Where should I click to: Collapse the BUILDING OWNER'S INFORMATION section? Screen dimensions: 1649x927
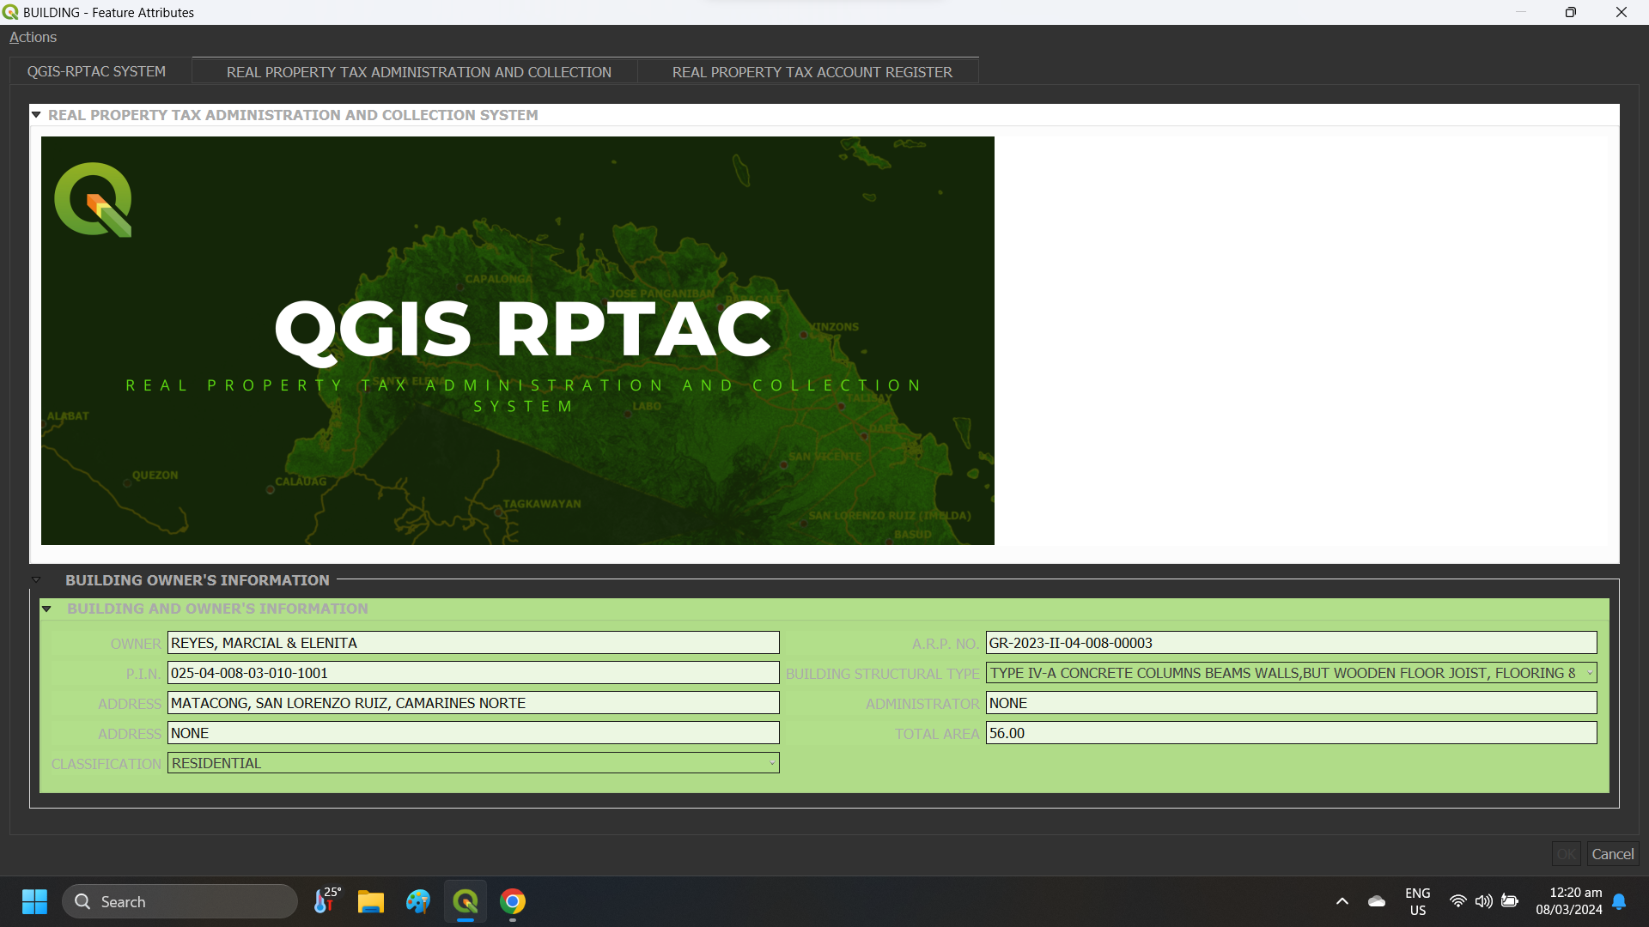[x=36, y=579]
